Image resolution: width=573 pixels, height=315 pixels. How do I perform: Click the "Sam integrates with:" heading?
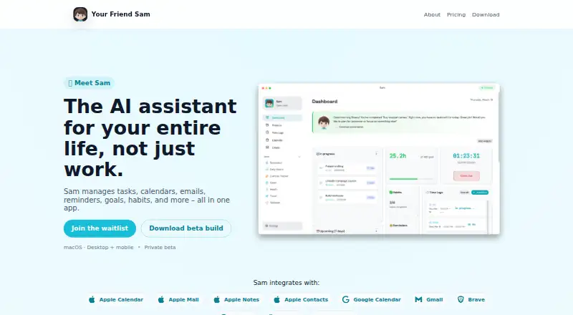pyautogui.click(x=286, y=283)
